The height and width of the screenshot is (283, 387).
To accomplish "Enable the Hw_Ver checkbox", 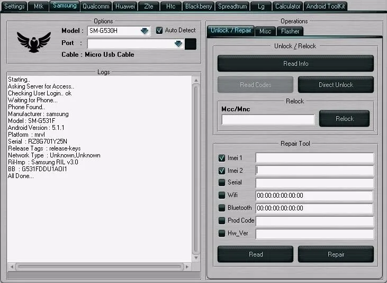I will pyautogui.click(x=222, y=233).
